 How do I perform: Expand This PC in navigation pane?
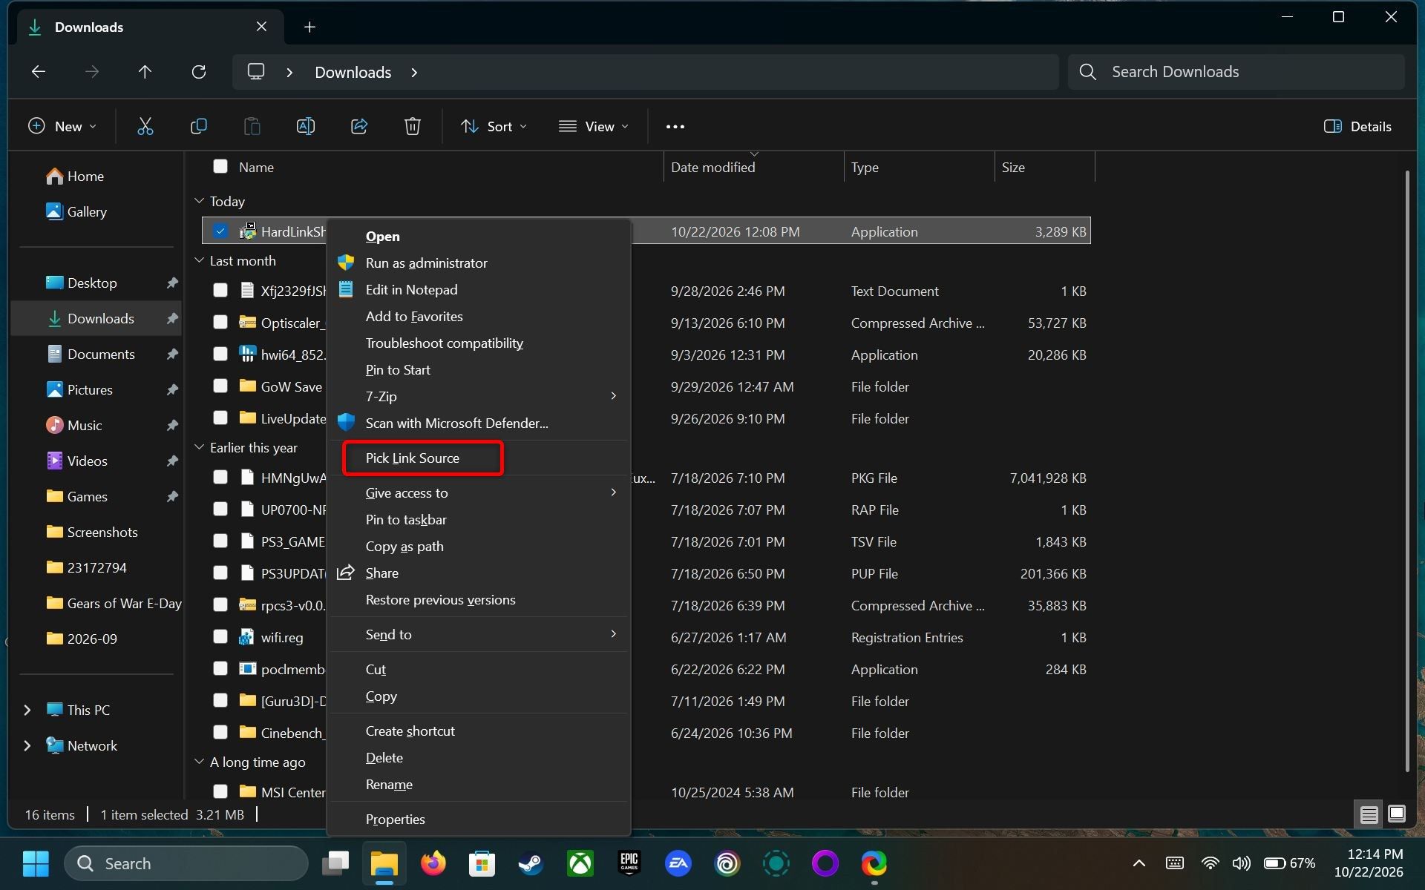pyautogui.click(x=27, y=710)
